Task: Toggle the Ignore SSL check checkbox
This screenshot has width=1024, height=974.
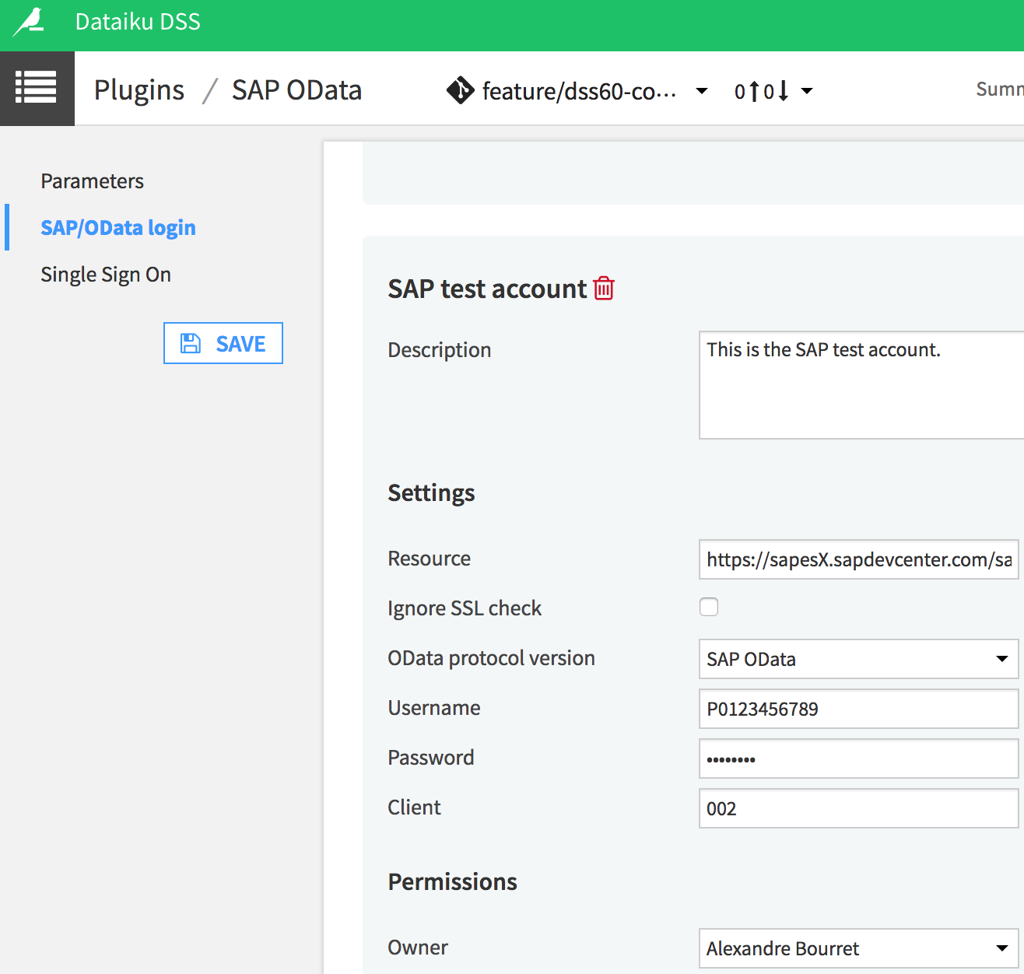Action: [709, 607]
